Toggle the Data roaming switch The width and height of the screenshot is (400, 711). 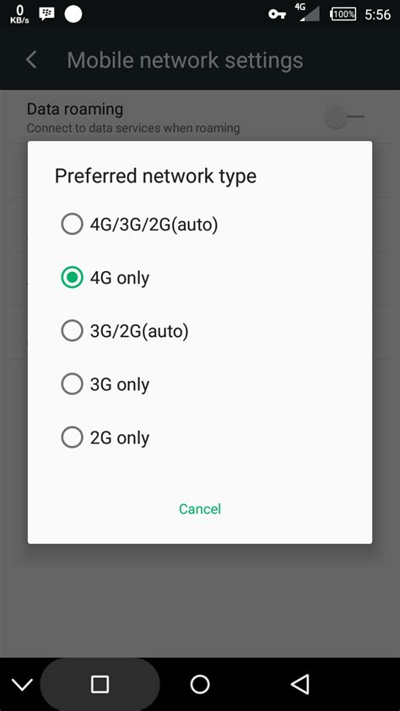tap(345, 117)
